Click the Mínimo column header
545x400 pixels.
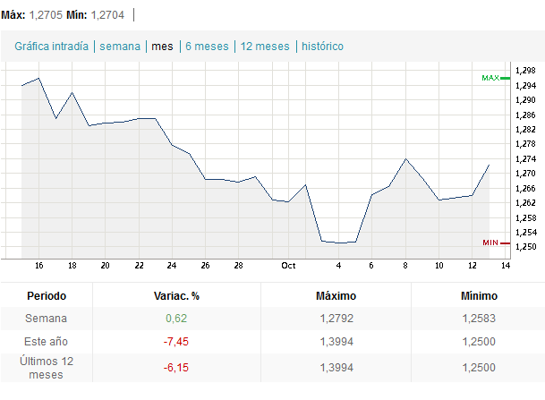coord(480,296)
